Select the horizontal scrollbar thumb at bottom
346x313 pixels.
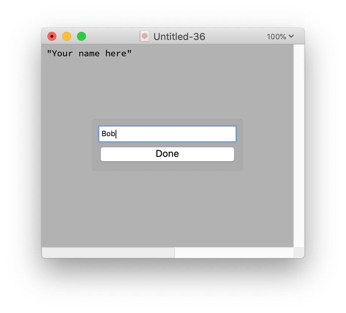tap(108, 253)
